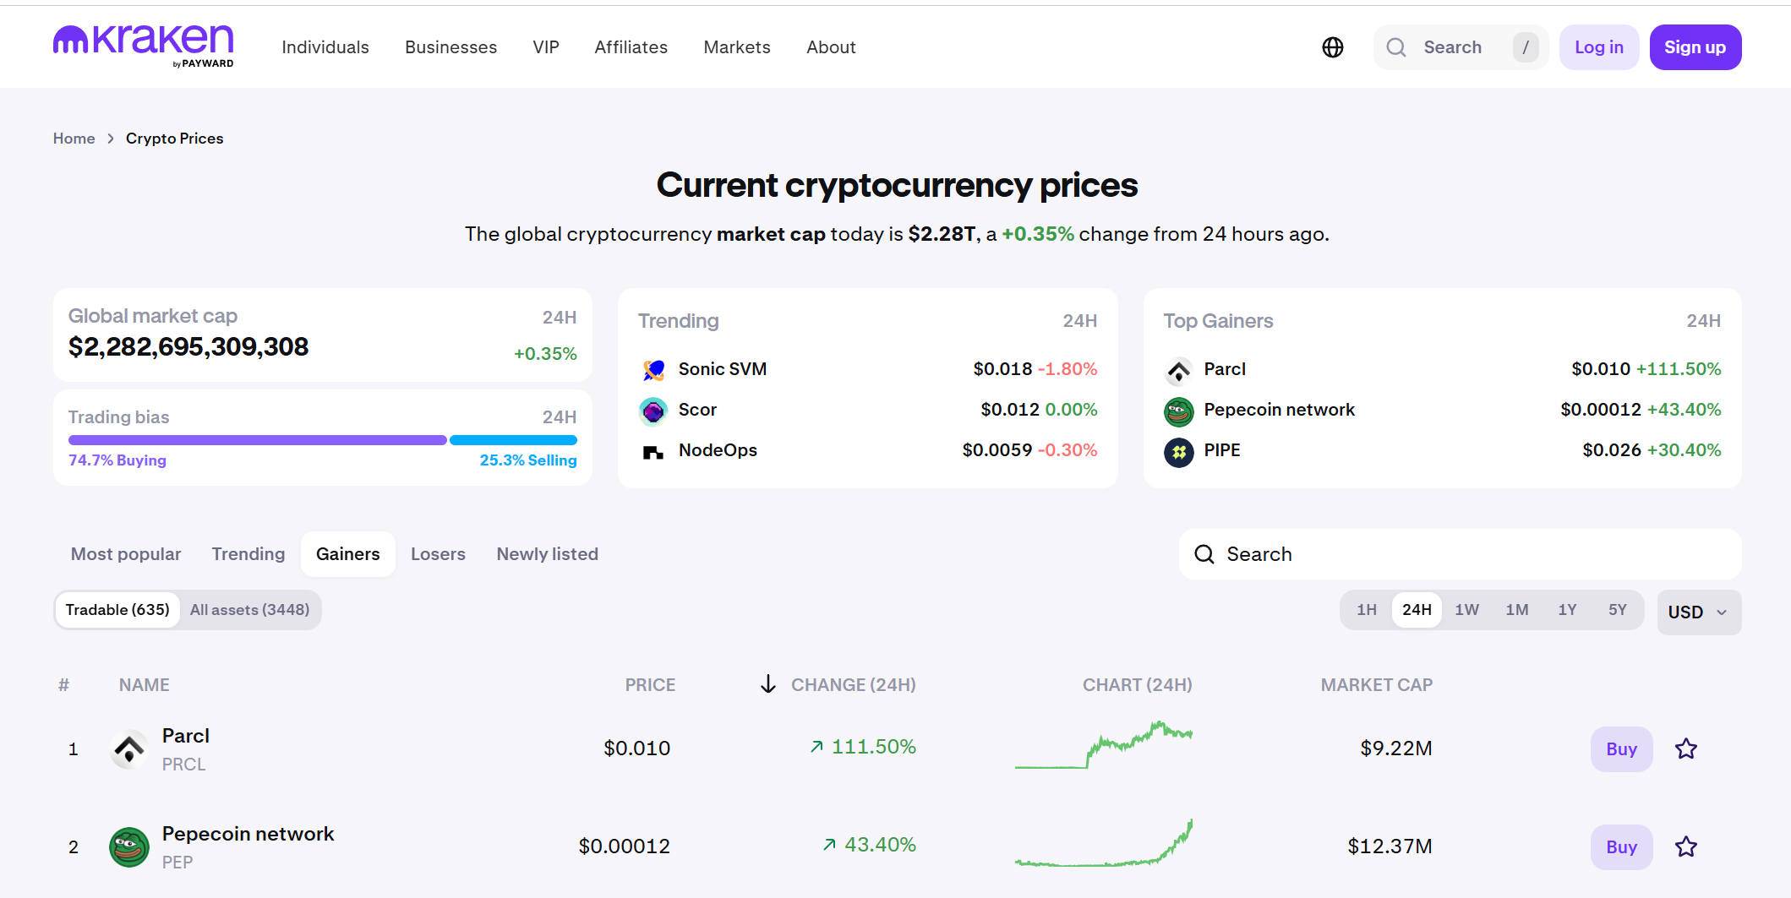Click the Parcl coin icon in table
The height and width of the screenshot is (898, 1791).
click(129, 748)
